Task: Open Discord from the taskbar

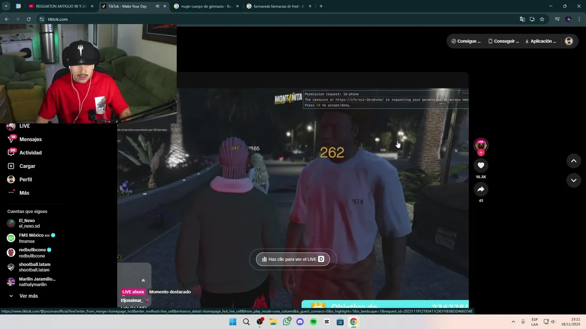Action: pyautogui.click(x=300, y=322)
